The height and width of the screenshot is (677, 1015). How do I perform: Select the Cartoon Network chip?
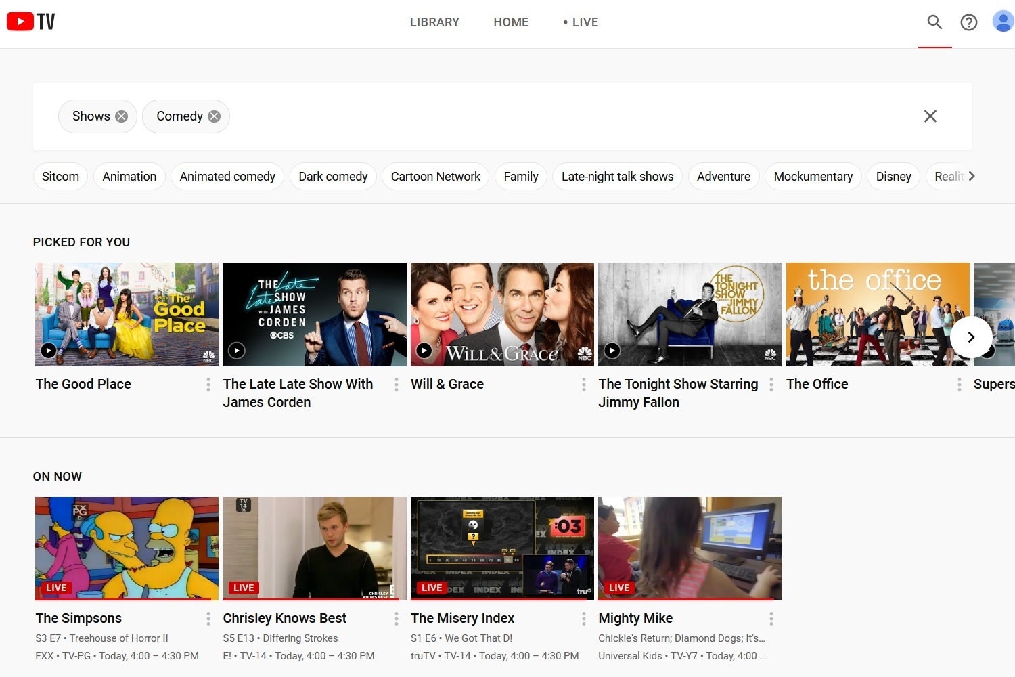436,177
